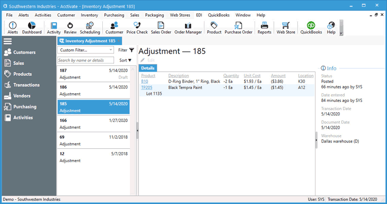Select adjustment 12 dated 5/7/2018
This screenshot has height=204, width=387.
click(93, 157)
